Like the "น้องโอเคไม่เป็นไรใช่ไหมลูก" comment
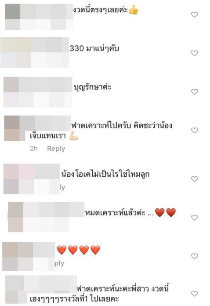The image size is (210, 306). [194, 179]
